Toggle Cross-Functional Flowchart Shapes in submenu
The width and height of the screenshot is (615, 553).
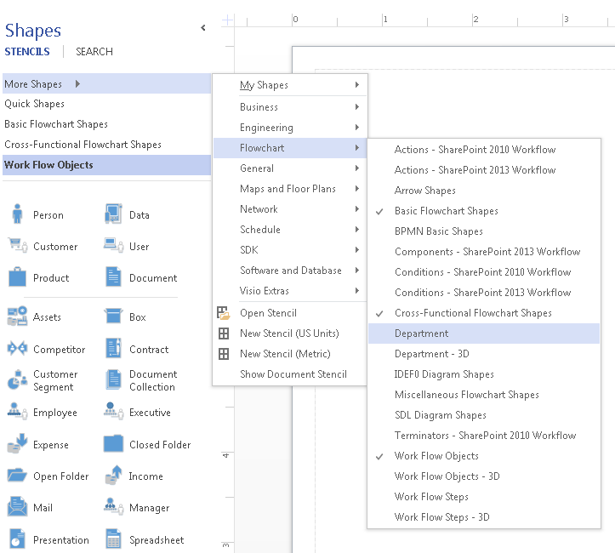click(x=472, y=313)
